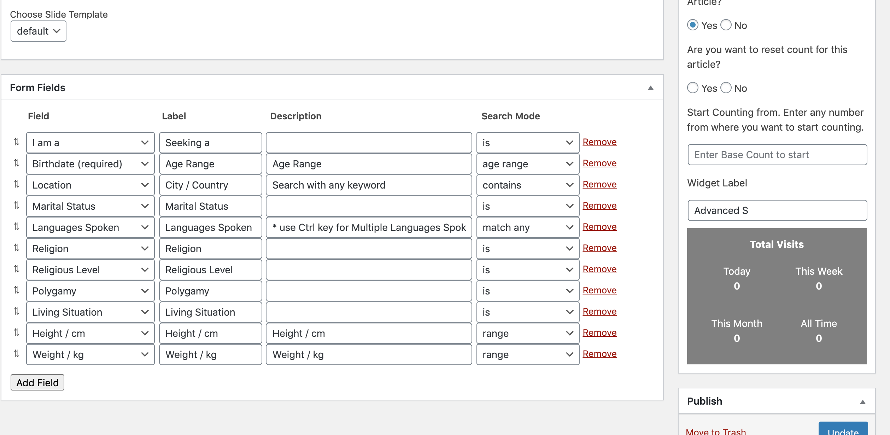The height and width of the screenshot is (435, 890).
Task: Remove the Location field row
Action: click(x=599, y=184)
